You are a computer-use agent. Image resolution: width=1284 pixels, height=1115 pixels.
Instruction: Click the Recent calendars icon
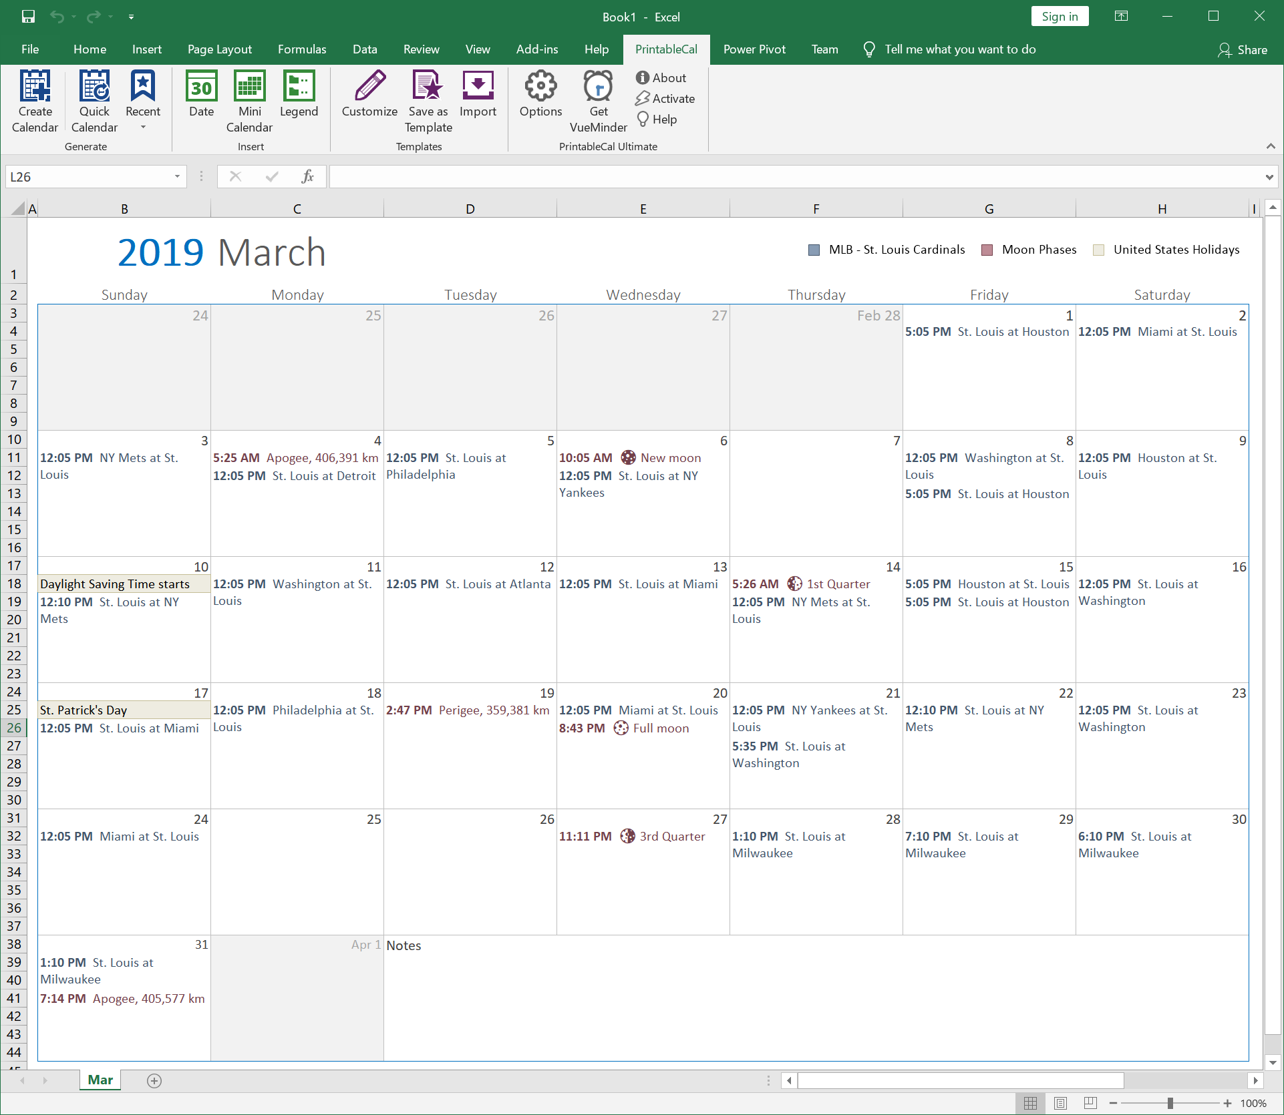(143, 101)
